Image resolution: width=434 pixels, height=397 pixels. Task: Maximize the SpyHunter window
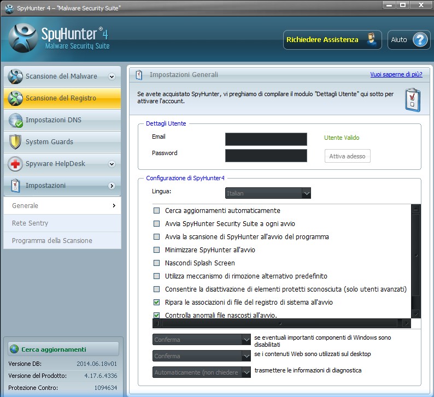[x=403, y=5]
